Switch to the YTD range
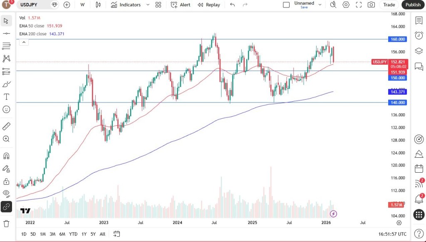The width and height of the screenshot is (426, 242). 73,234
